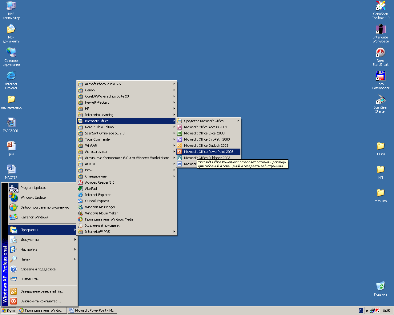Screen dimensions: 394x315
Task: Launch Internet Explorer desktop icon
Action: click(x=11, y=80)
